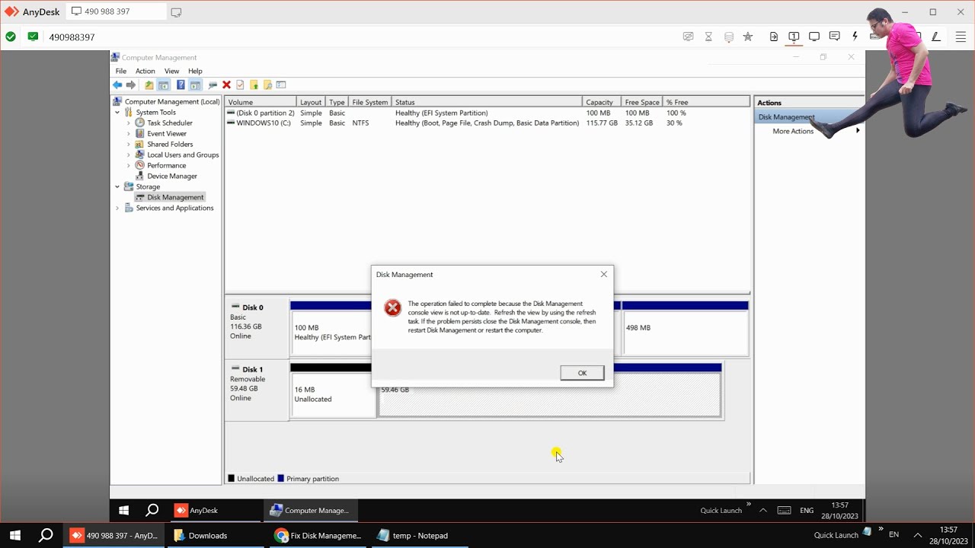Click the red X delete toolbar icon
Image resolution: width=975 pixels, height=548 pixels.
pyautogui.click(x=226, y=84)
